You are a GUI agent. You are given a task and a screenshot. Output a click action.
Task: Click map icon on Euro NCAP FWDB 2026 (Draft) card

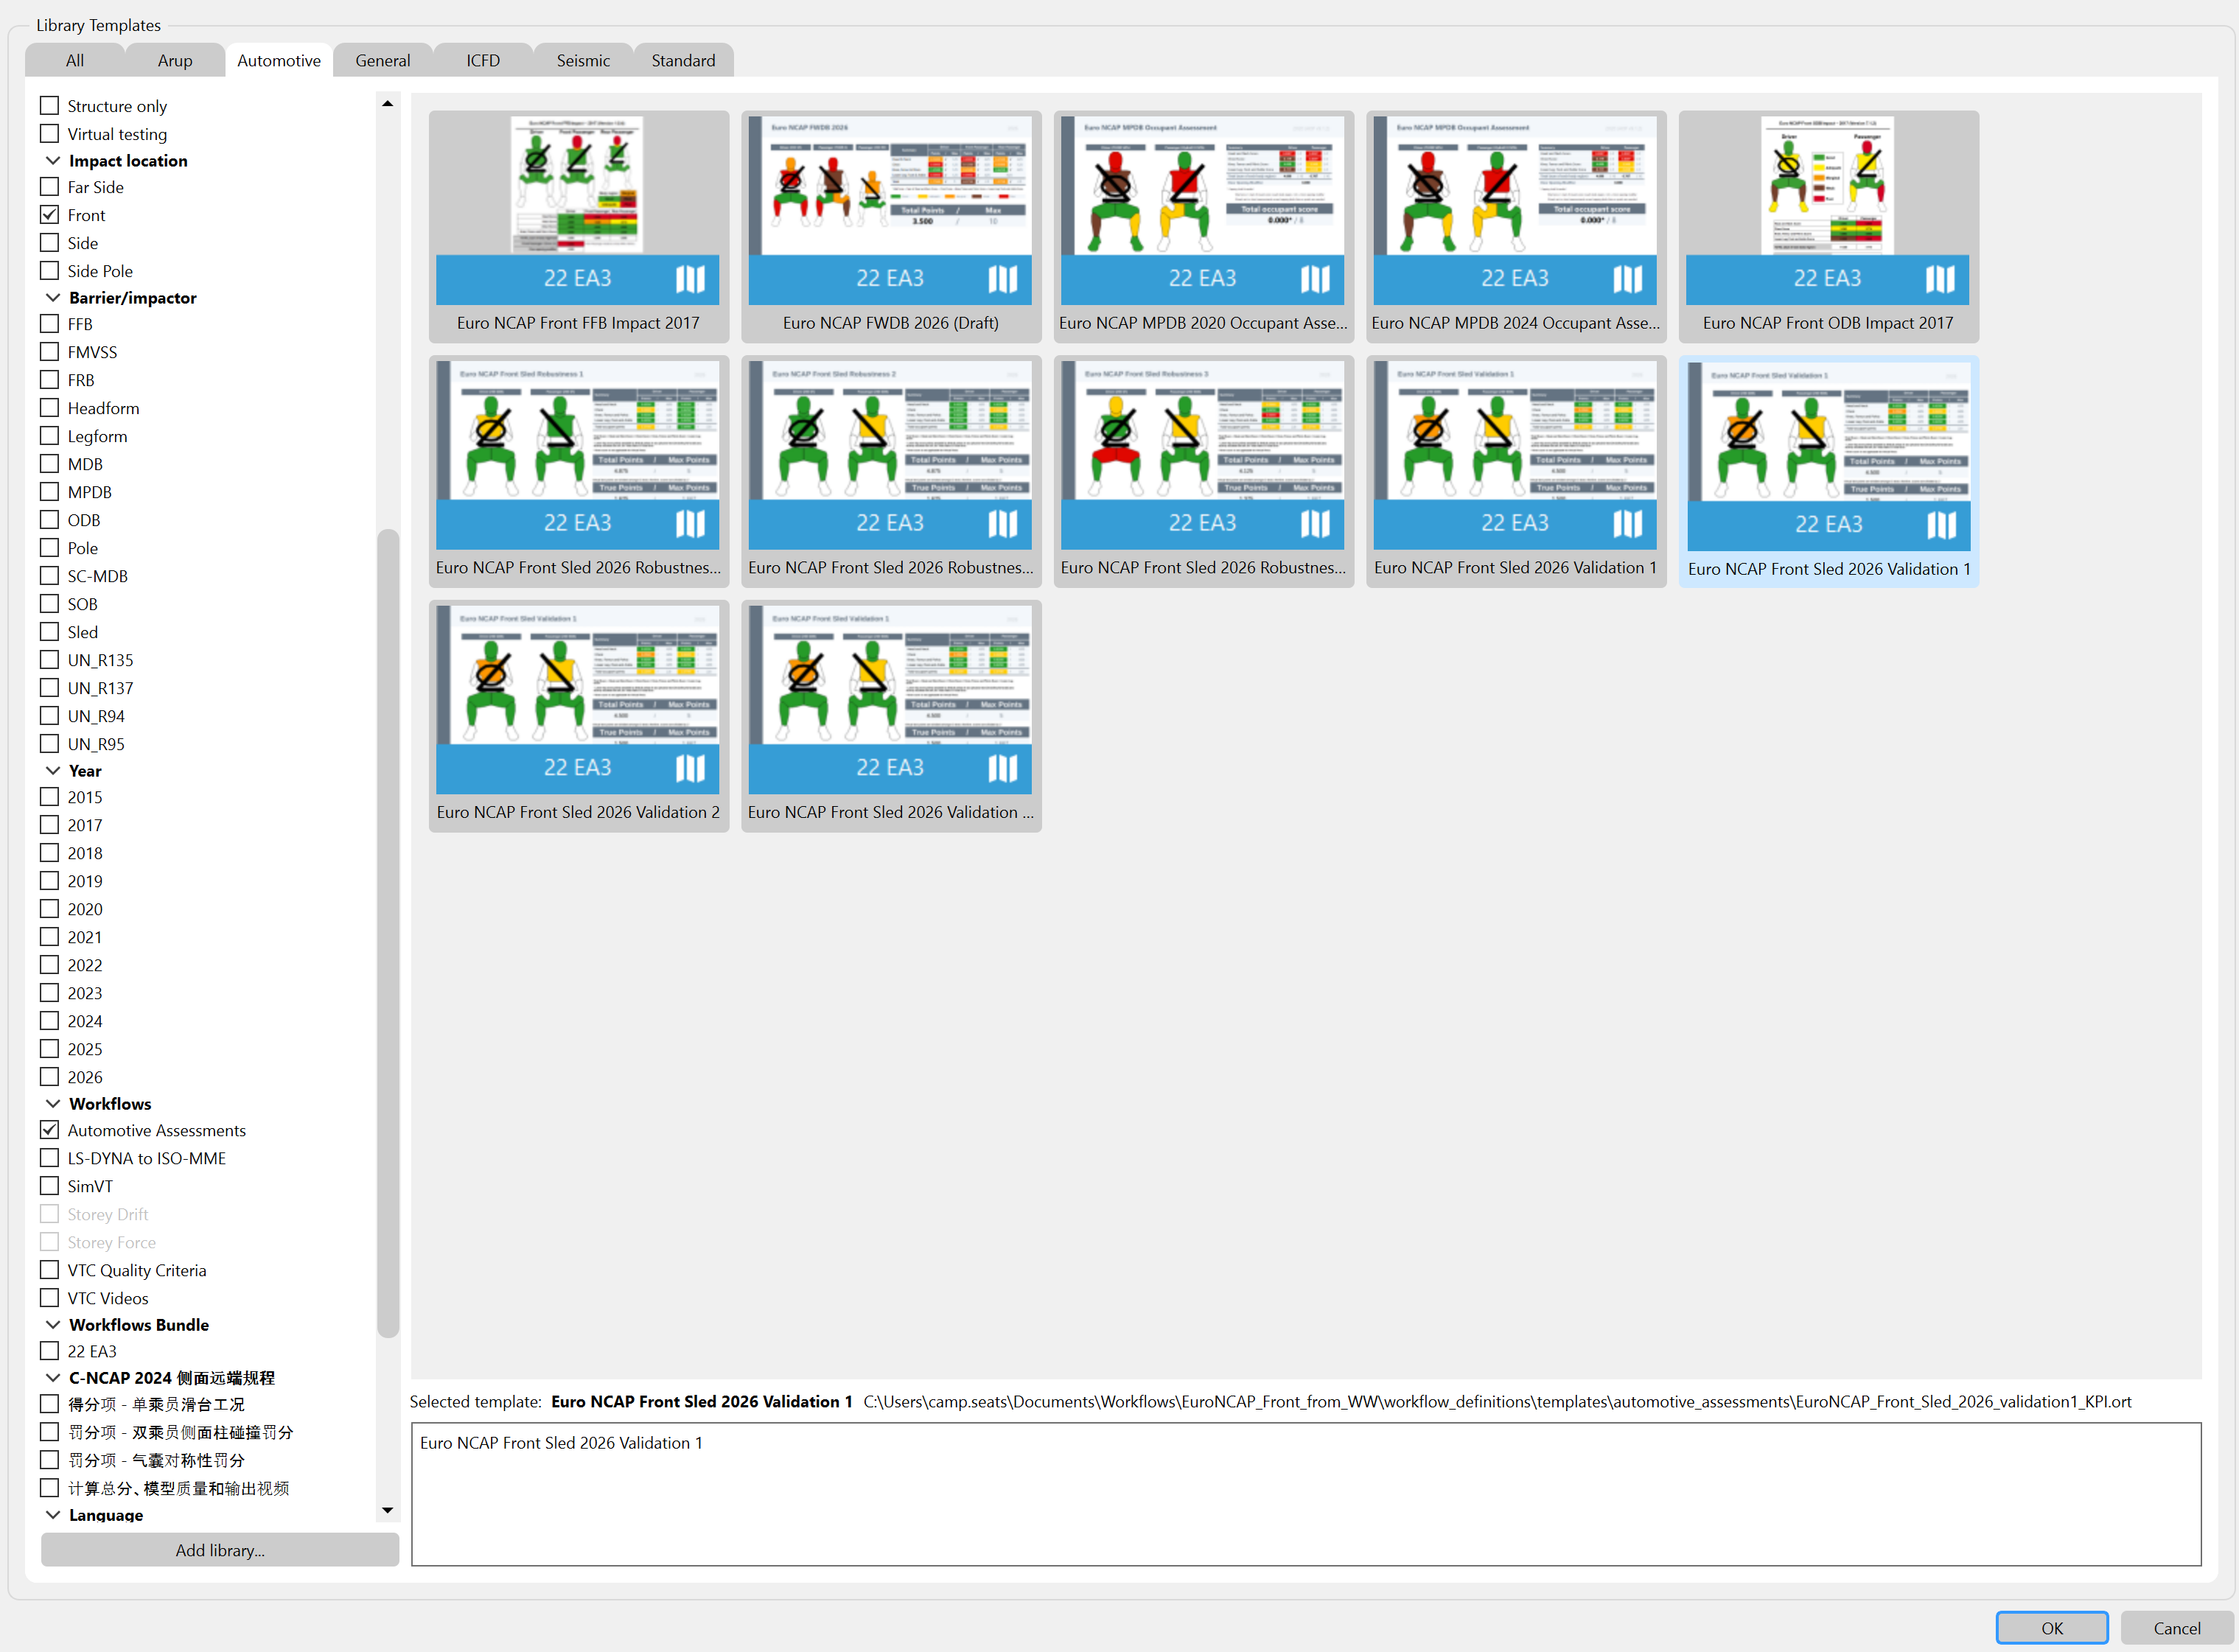tap(1002, 279)
